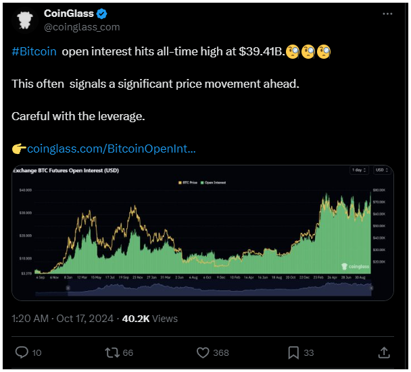Viewport: 411px width, 372px height.
Task: Click the reply speech bubble icon
Action: 22,352
